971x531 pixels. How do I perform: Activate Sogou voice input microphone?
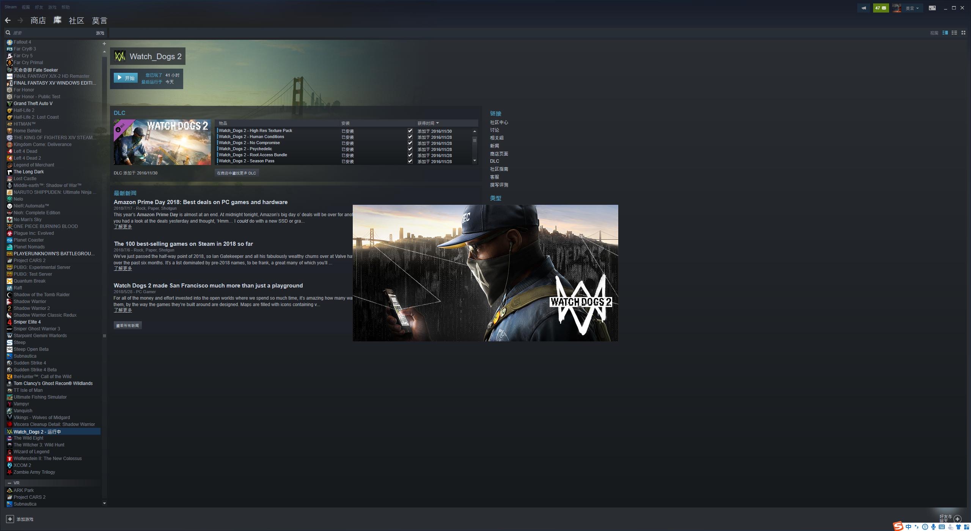click(933, 527)
